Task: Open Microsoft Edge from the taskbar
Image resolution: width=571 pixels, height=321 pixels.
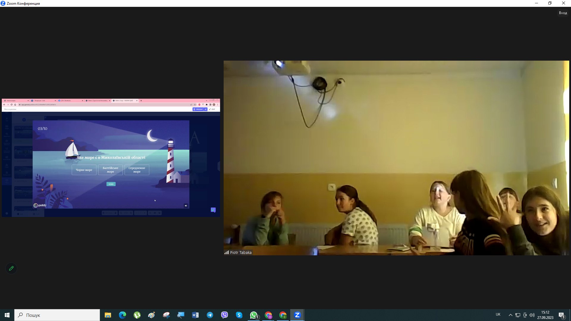Action: (122, 315)
